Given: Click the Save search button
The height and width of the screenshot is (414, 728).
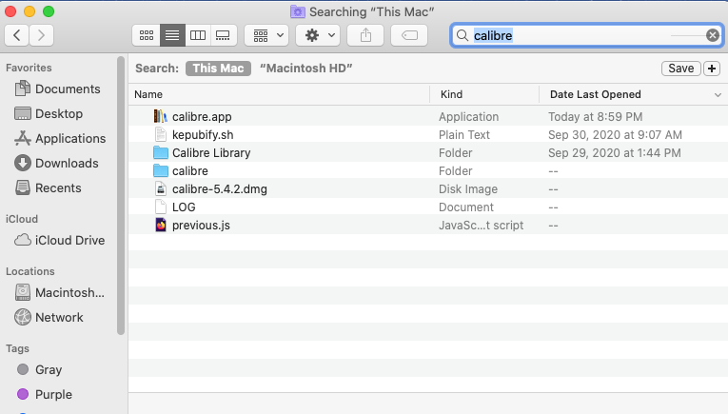Looking at the screenshot, I should pyautogui.click(x=680, y=69).
